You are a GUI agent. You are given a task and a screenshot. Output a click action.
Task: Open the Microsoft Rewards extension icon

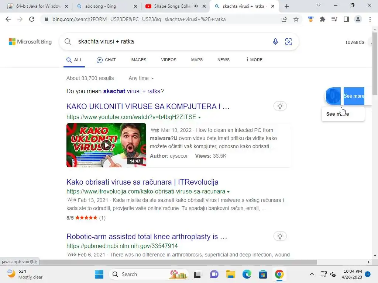pyautogui.click(x=311, y=19)
